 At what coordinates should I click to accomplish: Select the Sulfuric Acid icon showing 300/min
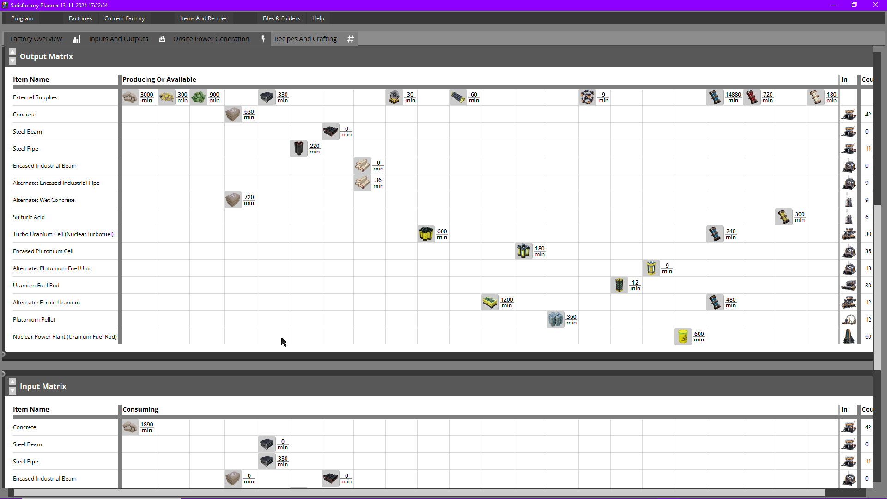click(x=784, y=217)
